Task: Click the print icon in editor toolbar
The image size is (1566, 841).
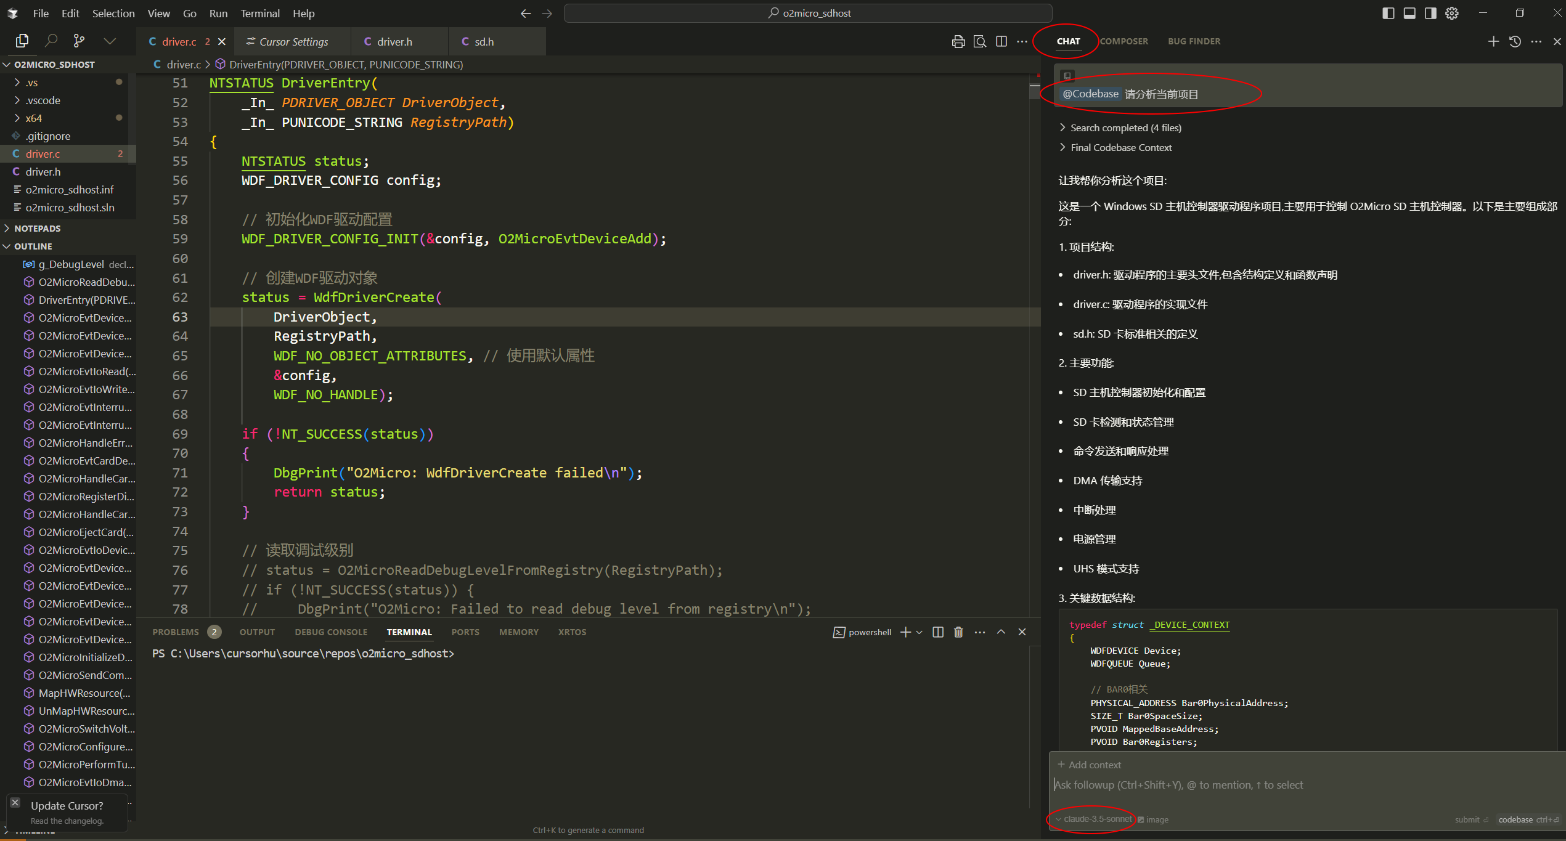Action: [x=958, y=41]
